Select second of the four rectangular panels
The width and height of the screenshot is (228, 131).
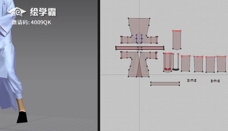point(199,64)
